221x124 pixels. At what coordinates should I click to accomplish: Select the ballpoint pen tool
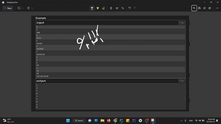tap(92, 8)
